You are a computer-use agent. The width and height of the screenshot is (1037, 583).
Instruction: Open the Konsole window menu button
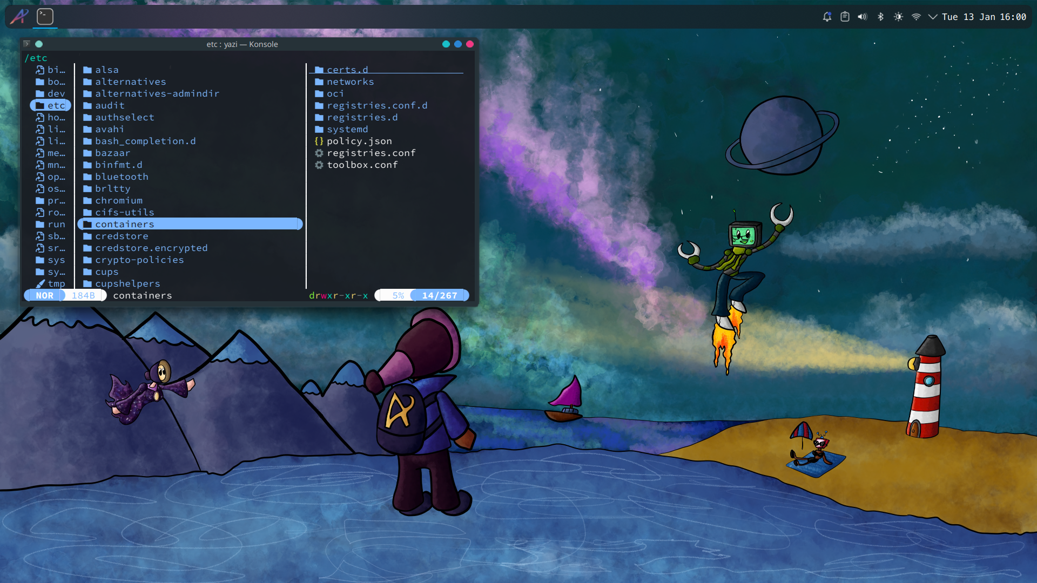(x=26, y=44)
